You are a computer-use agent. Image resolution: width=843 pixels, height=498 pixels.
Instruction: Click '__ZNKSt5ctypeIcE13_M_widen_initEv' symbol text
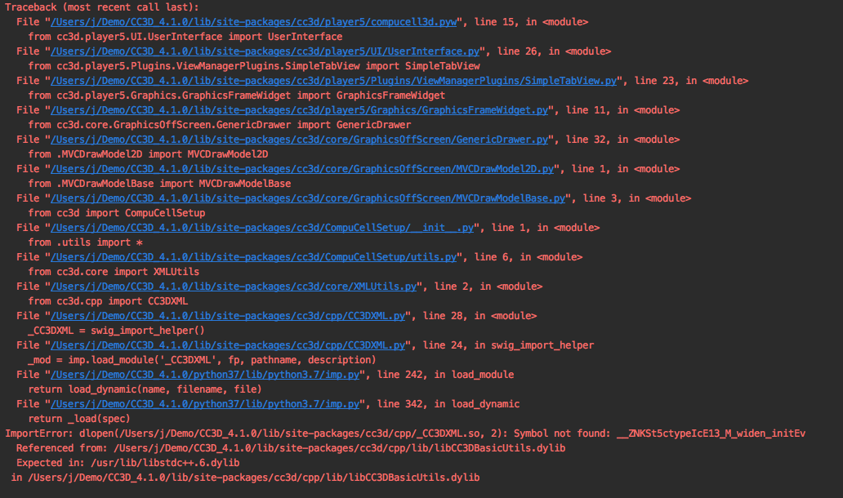pyautogui.click(x=711, y=434)
